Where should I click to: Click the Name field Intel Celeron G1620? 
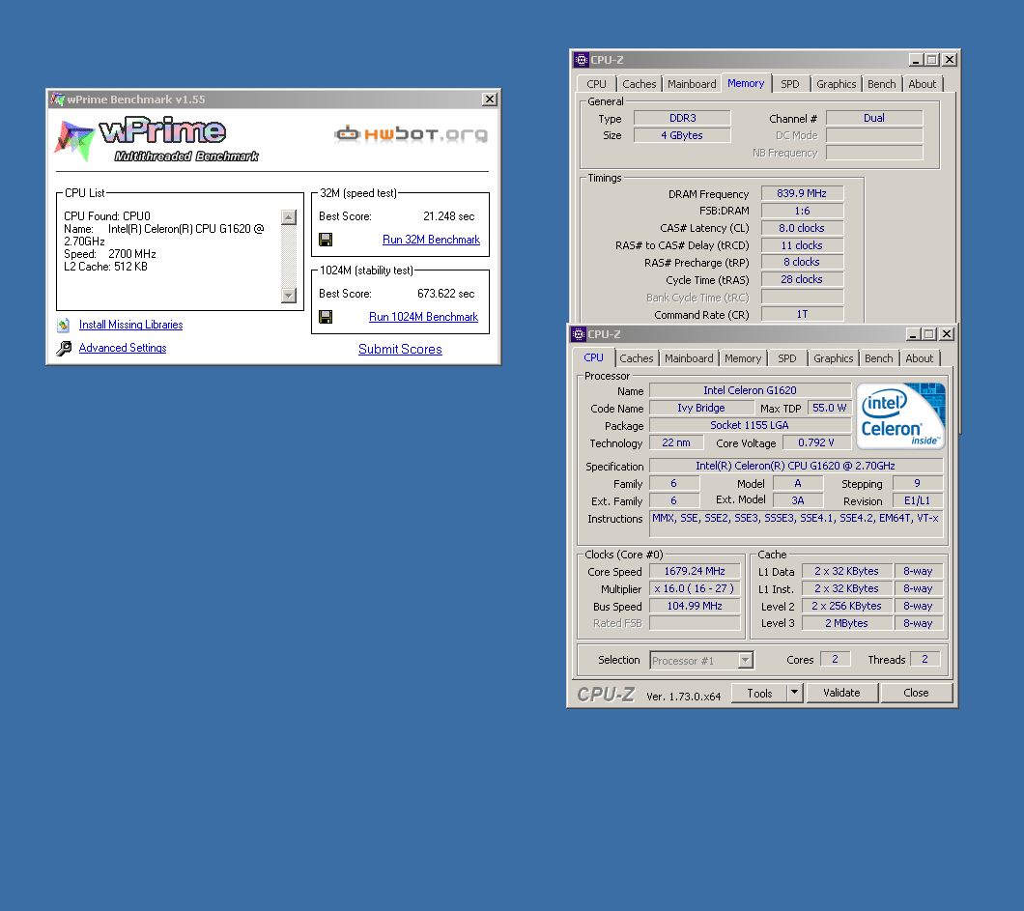point(751,390)
